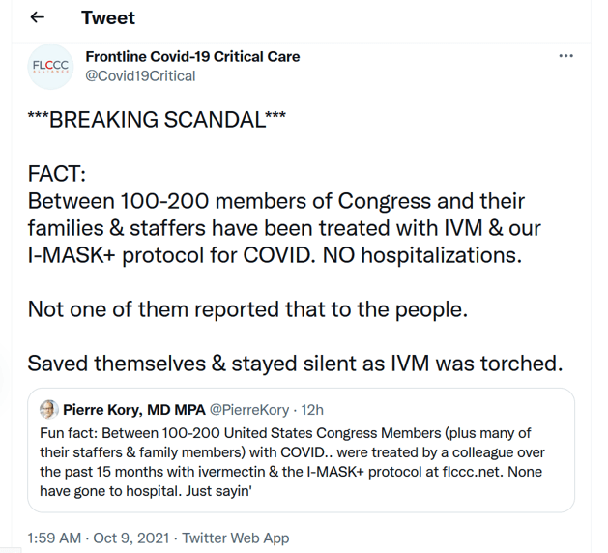Open Frontline Covid-19 Critical Care profile name
Screen dimensions: 608x553
click(192, 57)
